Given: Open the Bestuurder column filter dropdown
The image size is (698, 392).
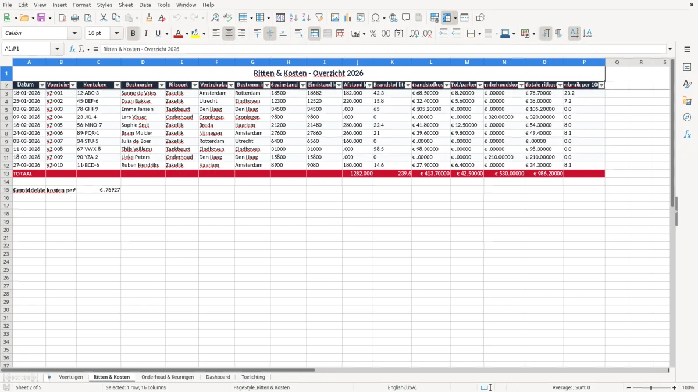Looking at the screenshot, I should pos(162,85).
